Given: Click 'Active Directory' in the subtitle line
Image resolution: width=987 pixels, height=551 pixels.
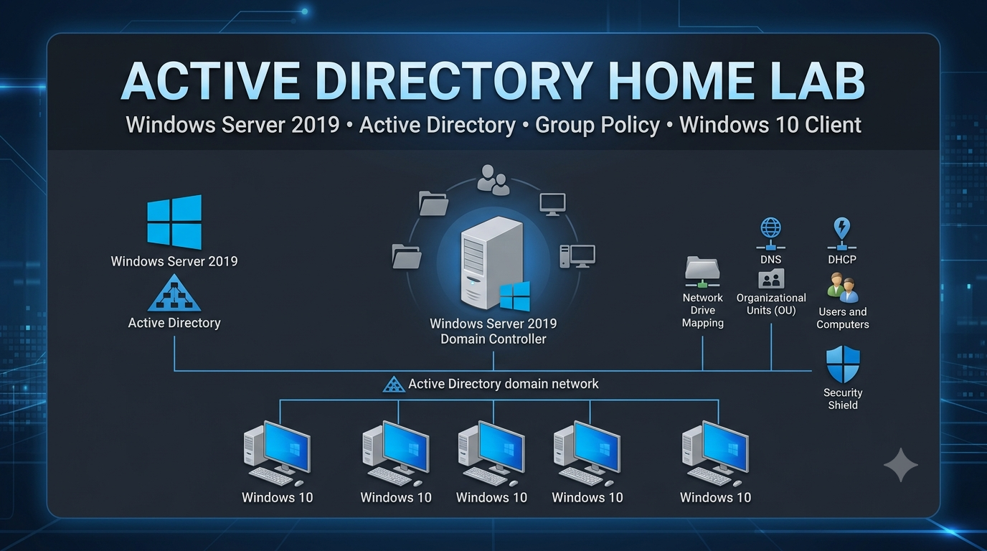Looking at the screenshot, I should coord(438,125).
